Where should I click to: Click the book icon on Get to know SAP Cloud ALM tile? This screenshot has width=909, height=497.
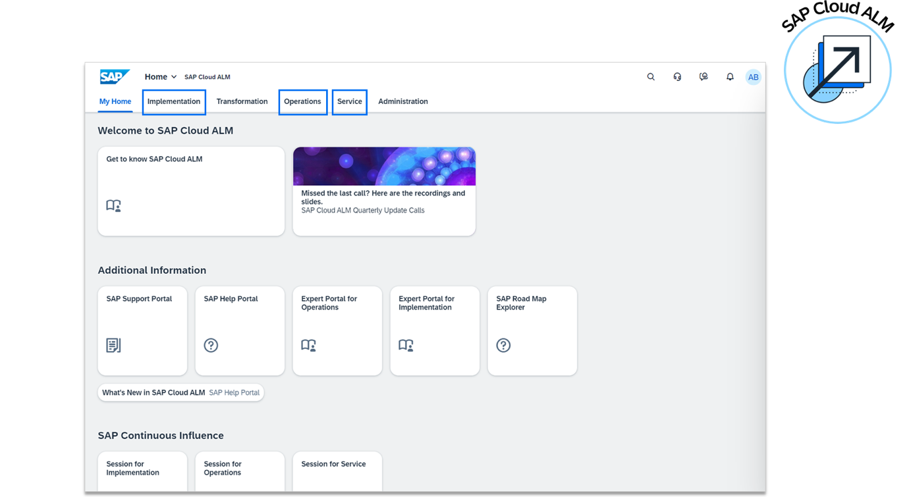click(x=113, y=205)
